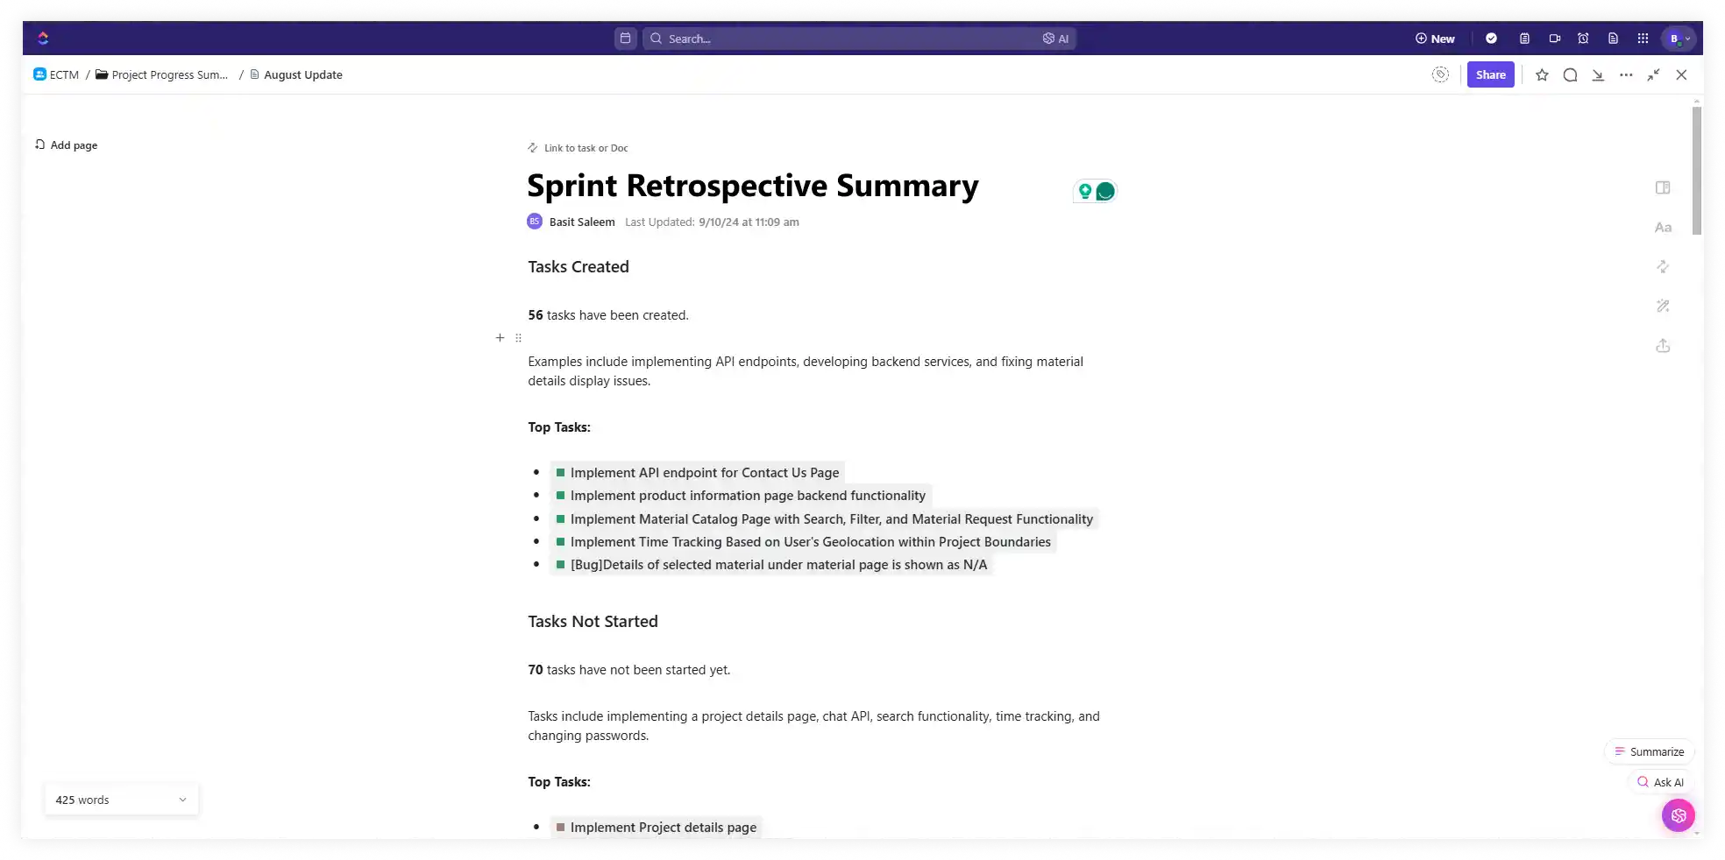Click the first Top Tasks: label
Screen dimensions: 1725x860
pyautogui.click(x=559, y=427)
